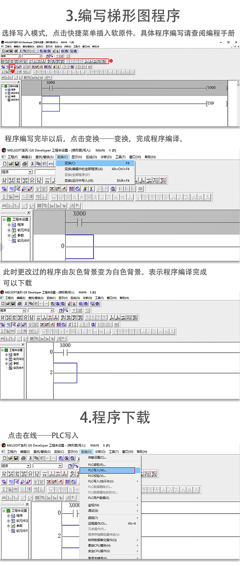Click the open-folder icon in the 变换 menu window toolbar

tap(11, 164)
